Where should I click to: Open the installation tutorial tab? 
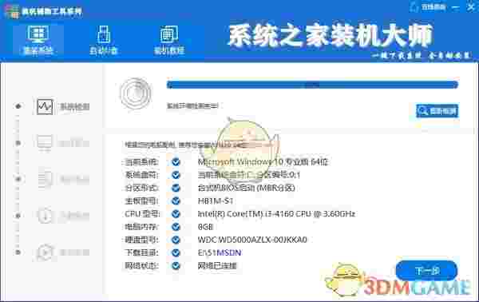tap(169, 40)
